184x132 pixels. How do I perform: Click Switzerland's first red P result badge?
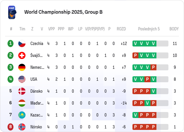(135, 55)
